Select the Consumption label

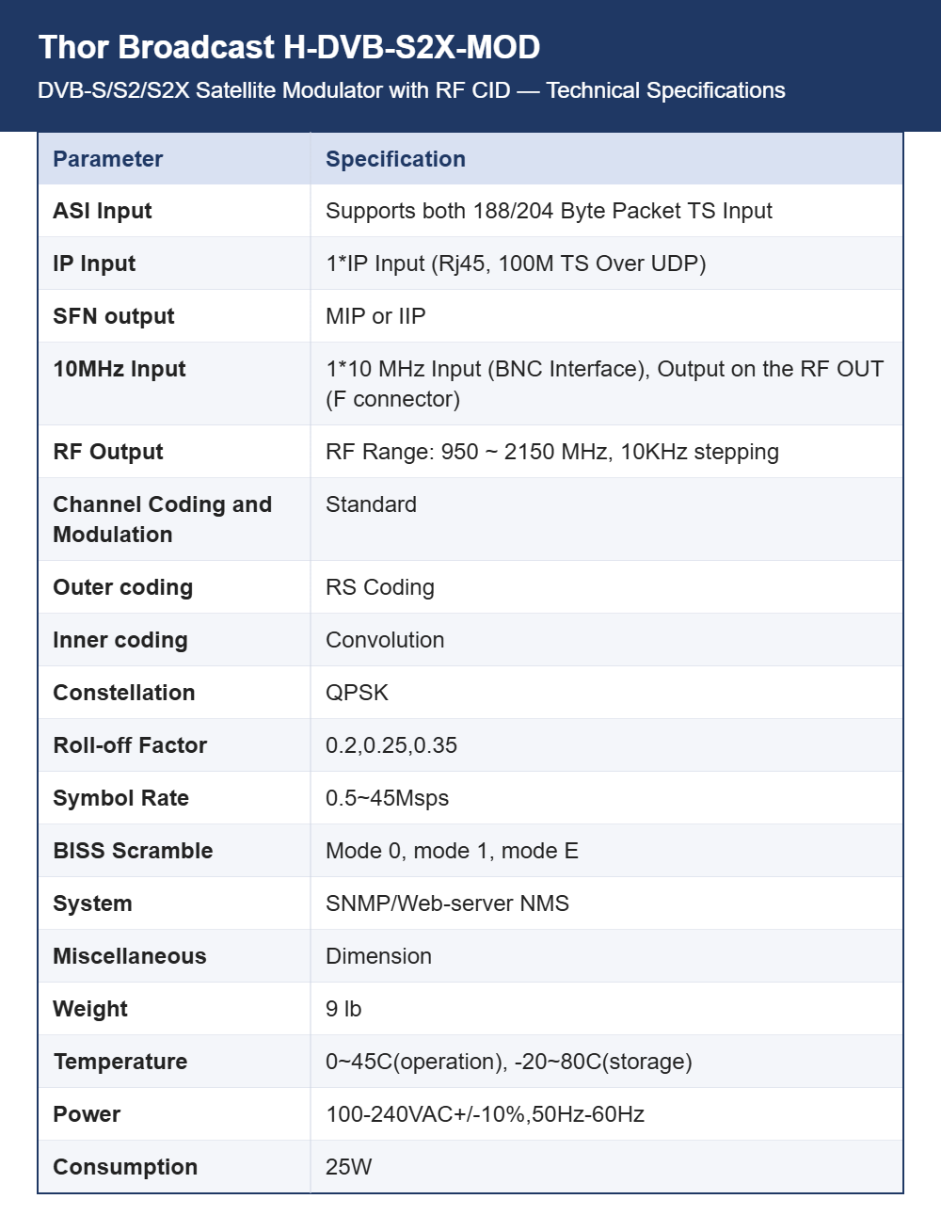point(125,1167)
